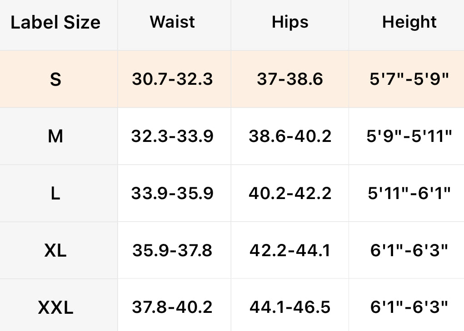
Task: Click height value 5'7"-5'9"
Action: (x=409, y=79)
